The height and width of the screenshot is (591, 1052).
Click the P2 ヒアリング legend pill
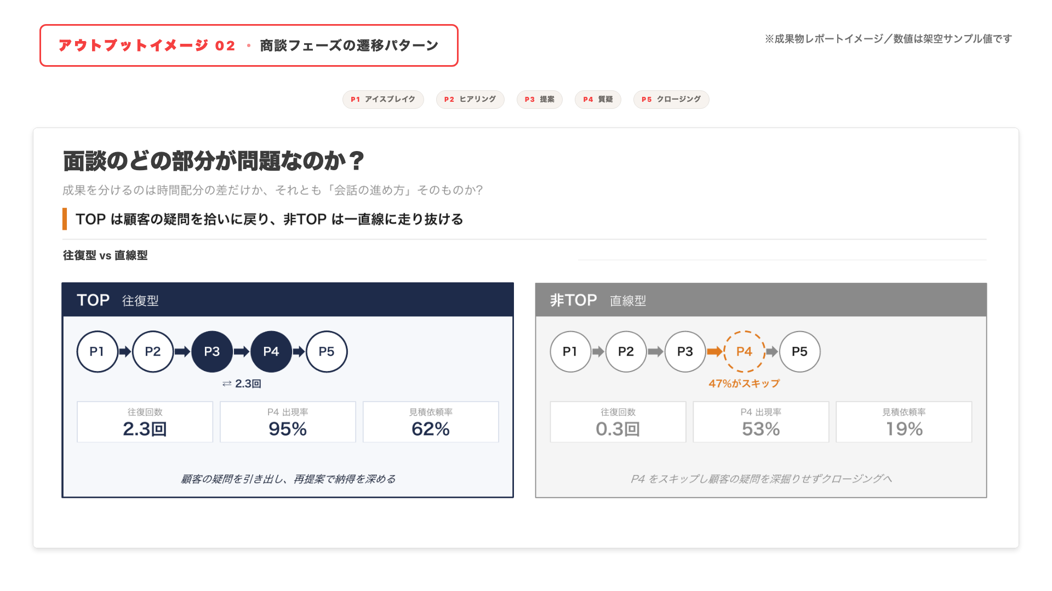470,99
